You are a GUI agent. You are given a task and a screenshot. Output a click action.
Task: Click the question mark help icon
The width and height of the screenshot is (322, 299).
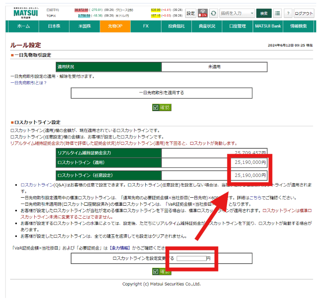point(288,13)
